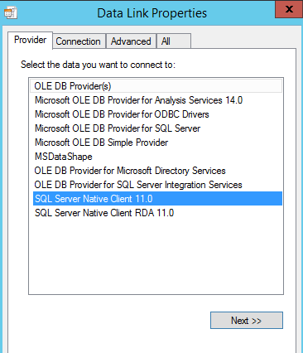Open the Connection tab
Image resolution: width=303 pixels, height=353 pixels.
click(x=79, y=41)
